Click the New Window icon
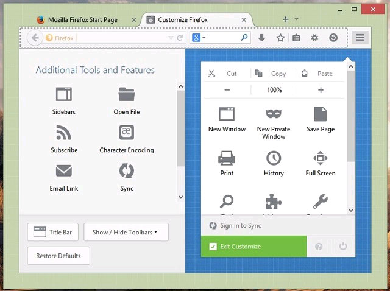The image size is (390, 291). [227, 114]
